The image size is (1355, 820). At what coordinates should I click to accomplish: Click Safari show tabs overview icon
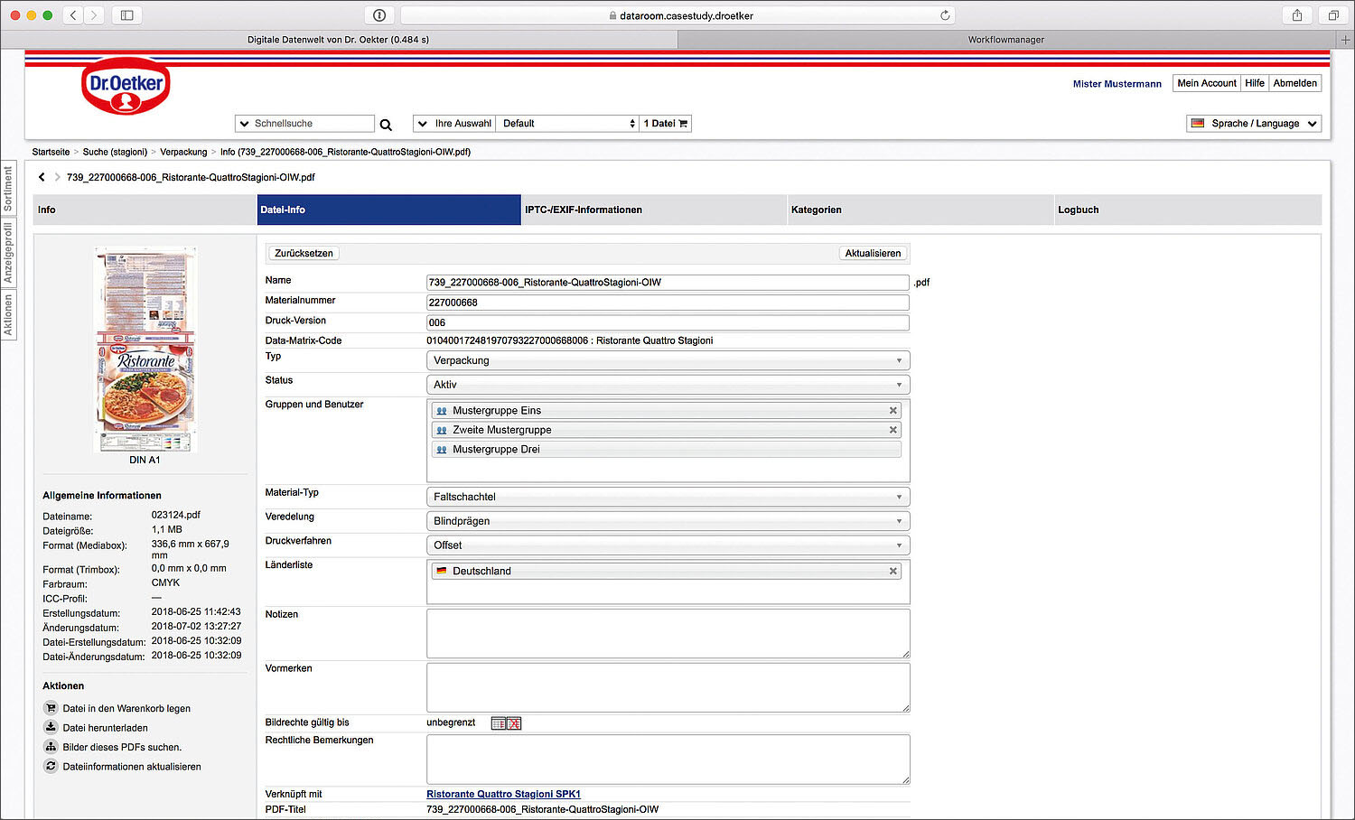point(1333,15)
